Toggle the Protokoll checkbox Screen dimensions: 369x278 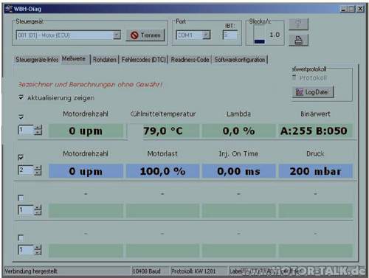coord(294,77)
